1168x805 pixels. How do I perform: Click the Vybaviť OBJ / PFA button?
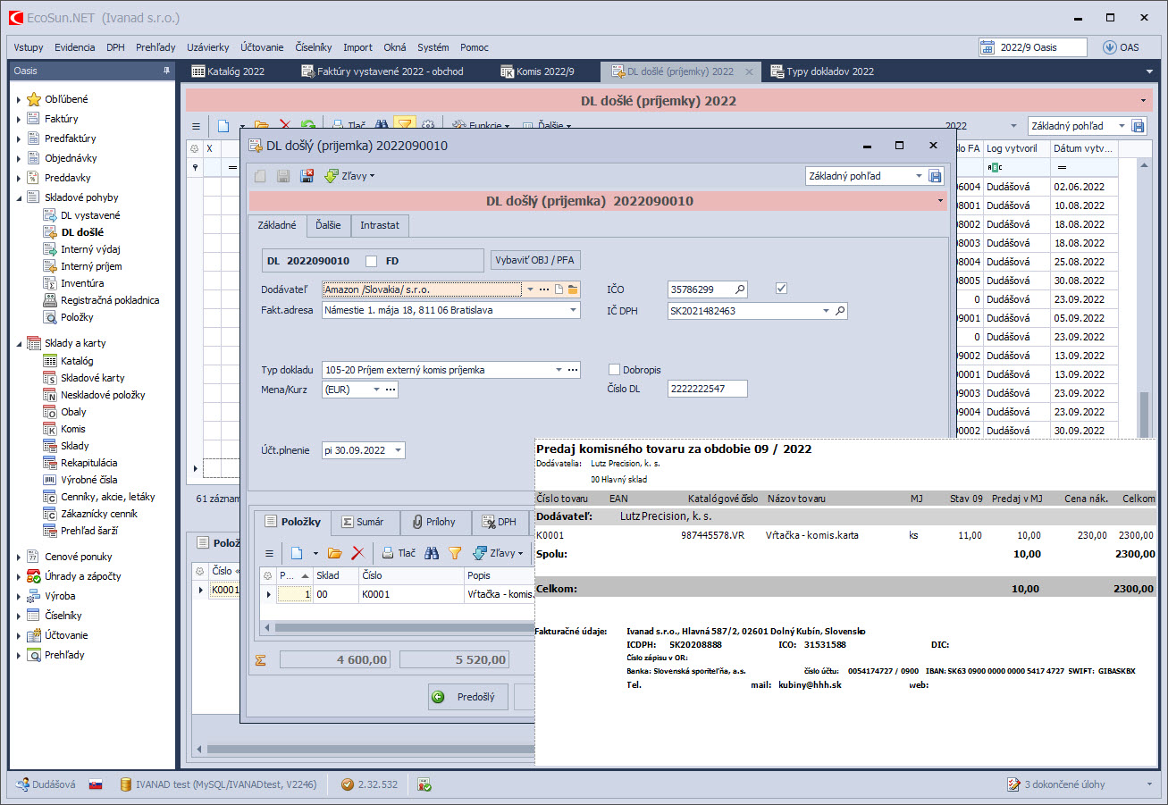[535, 260]
